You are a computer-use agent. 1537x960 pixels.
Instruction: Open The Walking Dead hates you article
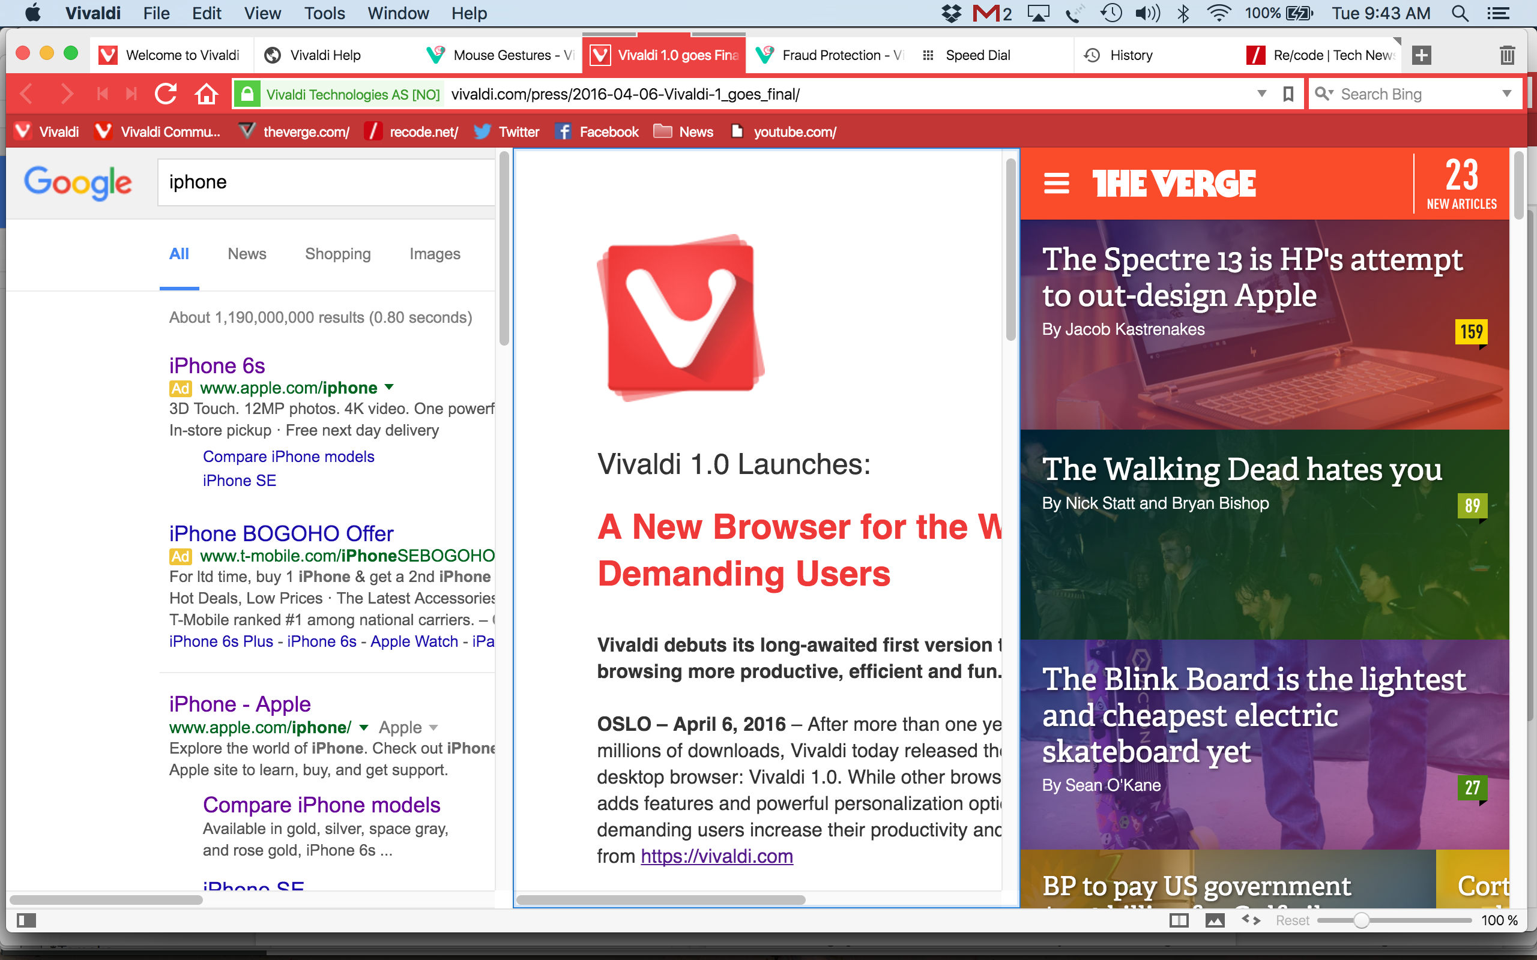point(1242,469)
